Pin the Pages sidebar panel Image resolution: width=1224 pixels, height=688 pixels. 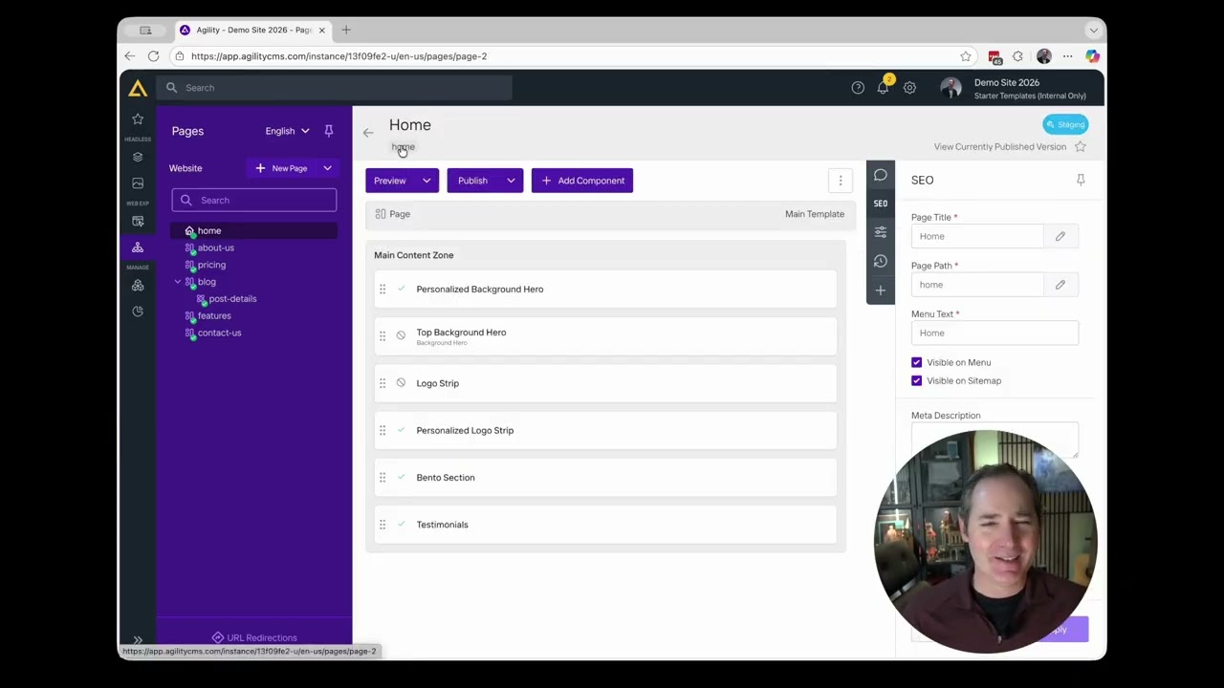coord(329,131)
